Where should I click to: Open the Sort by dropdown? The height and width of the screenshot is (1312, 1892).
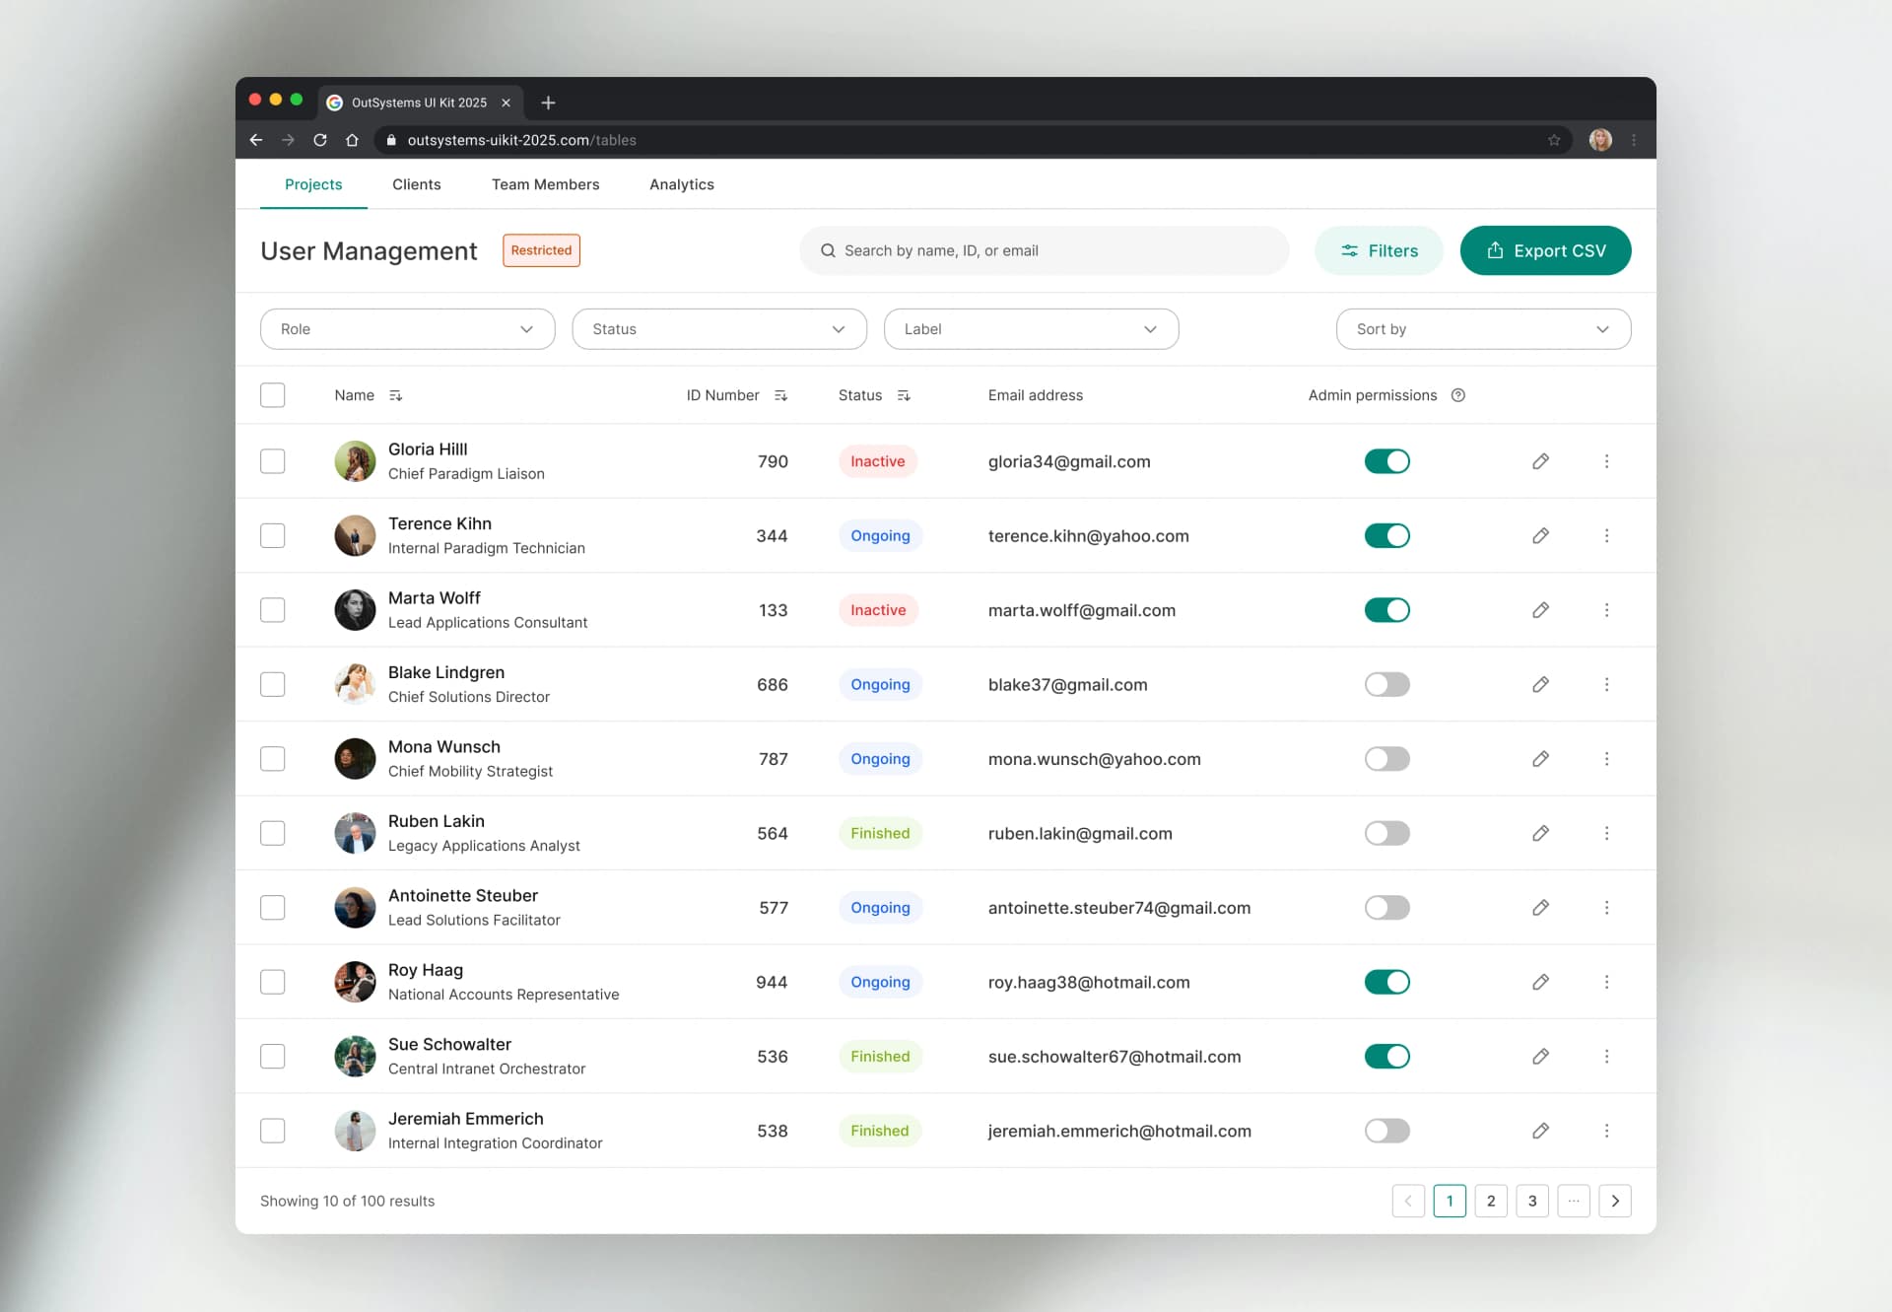point(1484,329)
